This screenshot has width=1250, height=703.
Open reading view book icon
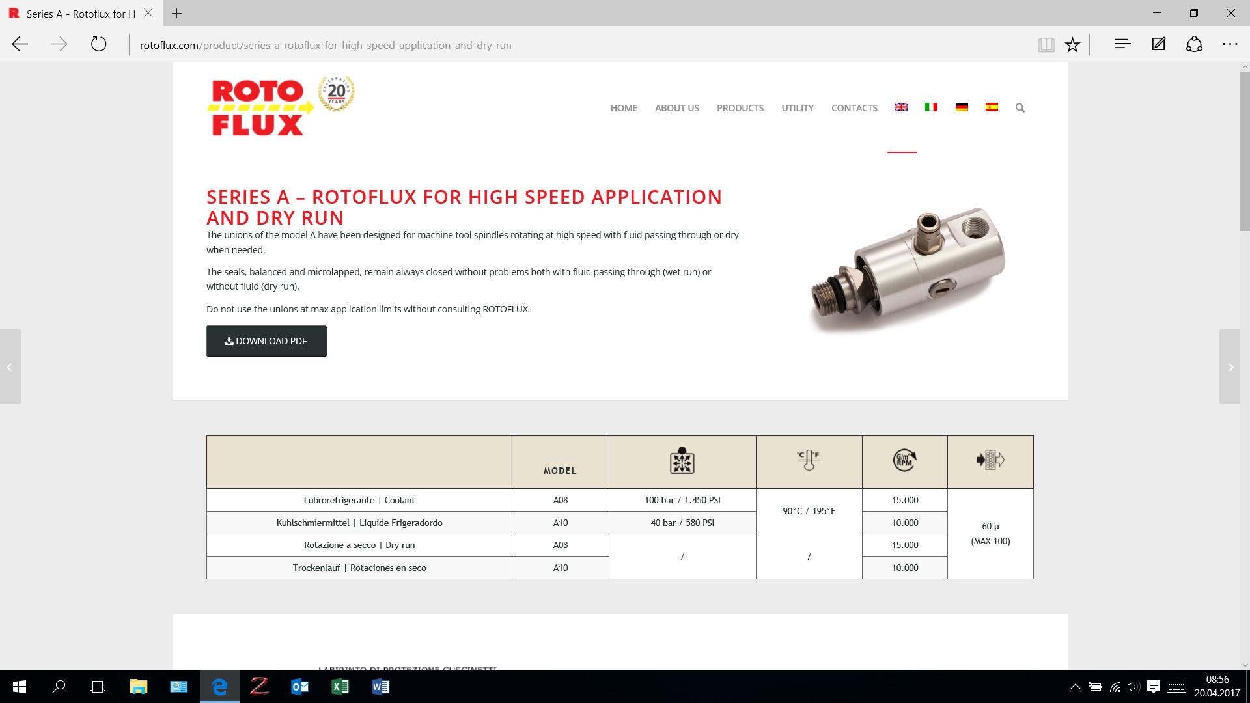pos(1046,44)
